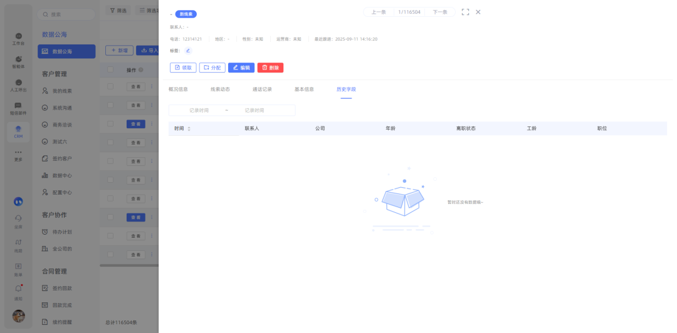Close the lead detail drawer with X
The image size is (677, 333).
(478, 12)
